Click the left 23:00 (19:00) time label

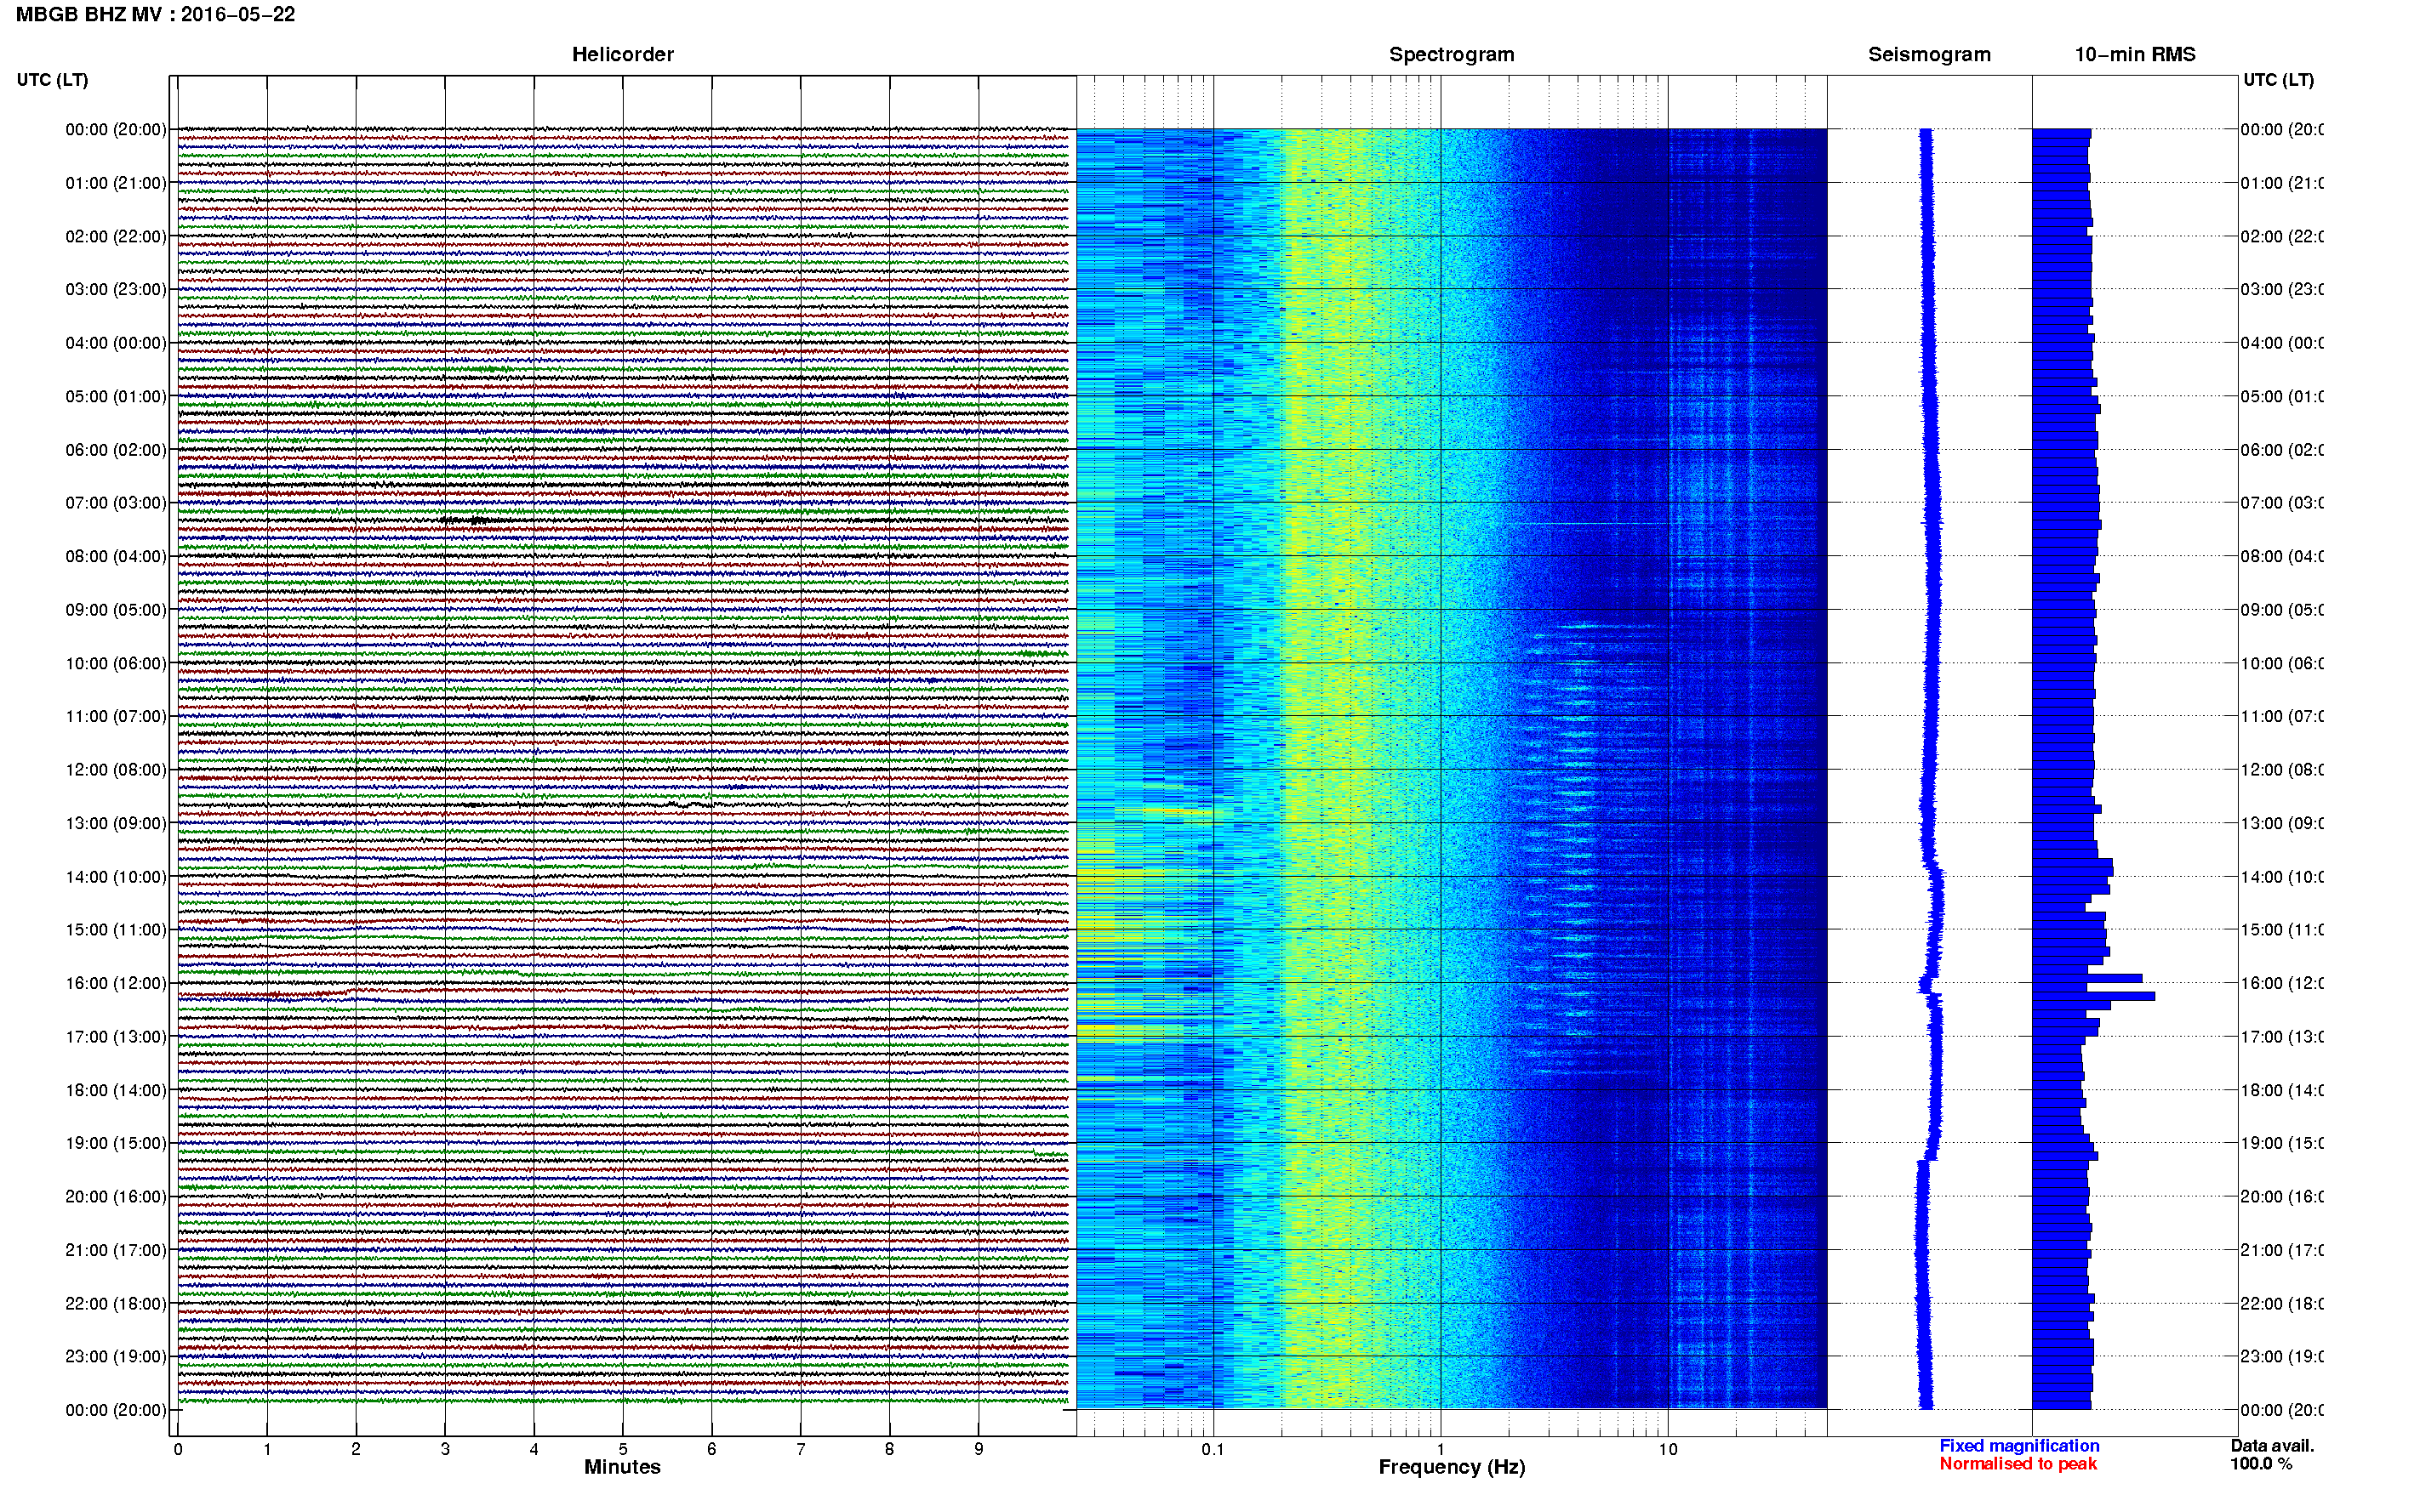tap(116, 1357)
